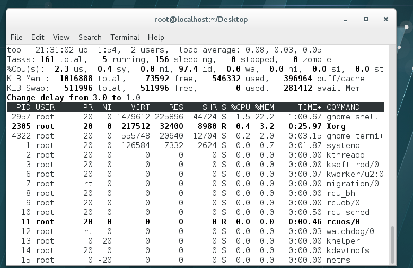Click the 546332 used memory value

coord(226,79)
